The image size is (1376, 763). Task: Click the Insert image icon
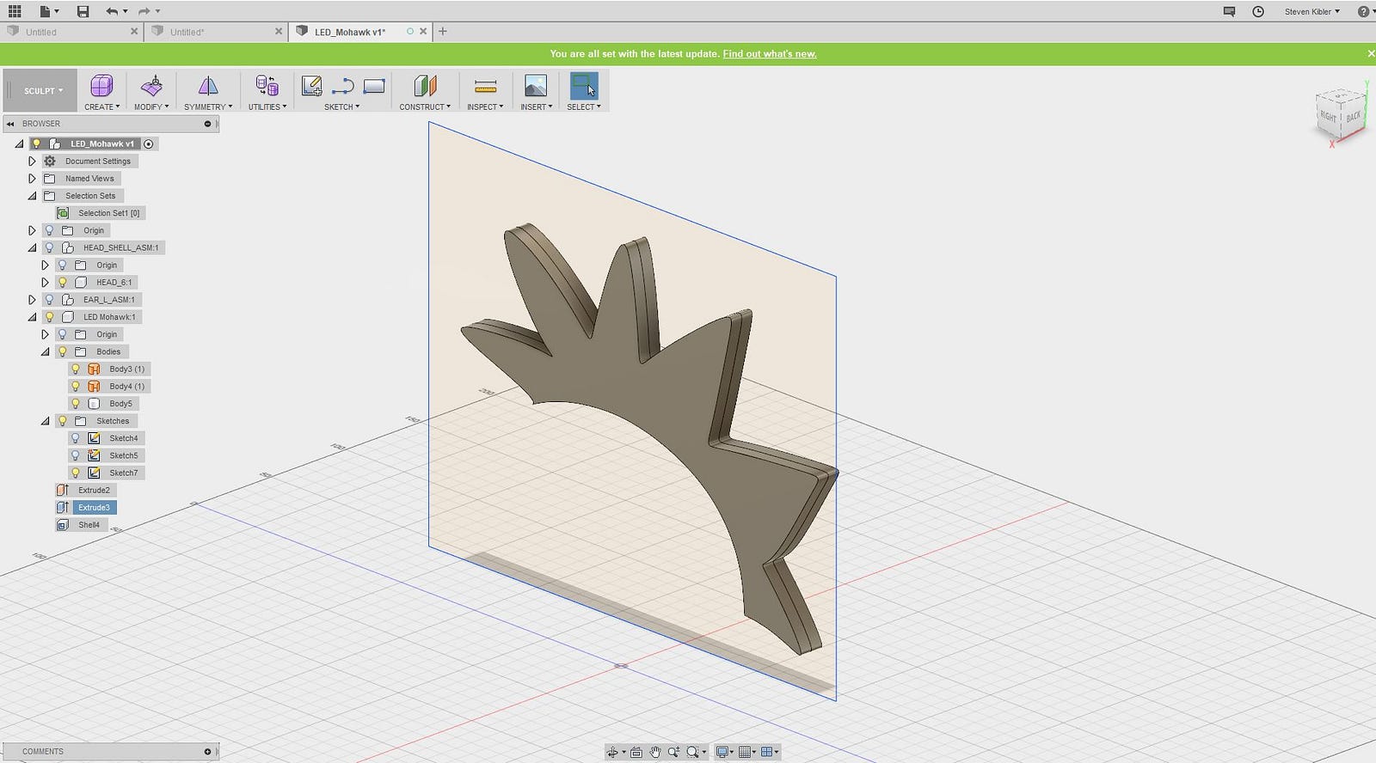[x=536, y=85]
